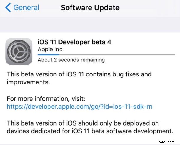Tap the word Developer in update name
The image size is (180, 145).
click(74, 42)
